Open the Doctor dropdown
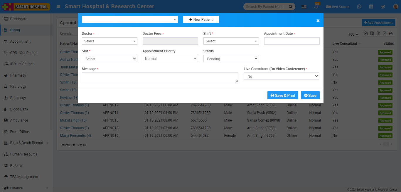This screenshot has width=401, height=192. pyautogui.click(x=109, y=41)
